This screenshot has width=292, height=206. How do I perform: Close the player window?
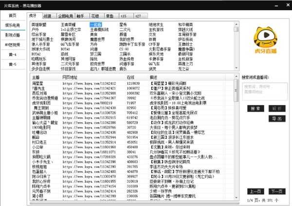288,5
